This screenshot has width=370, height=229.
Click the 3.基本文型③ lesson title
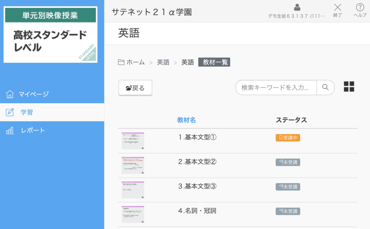[x=197, y=186]
